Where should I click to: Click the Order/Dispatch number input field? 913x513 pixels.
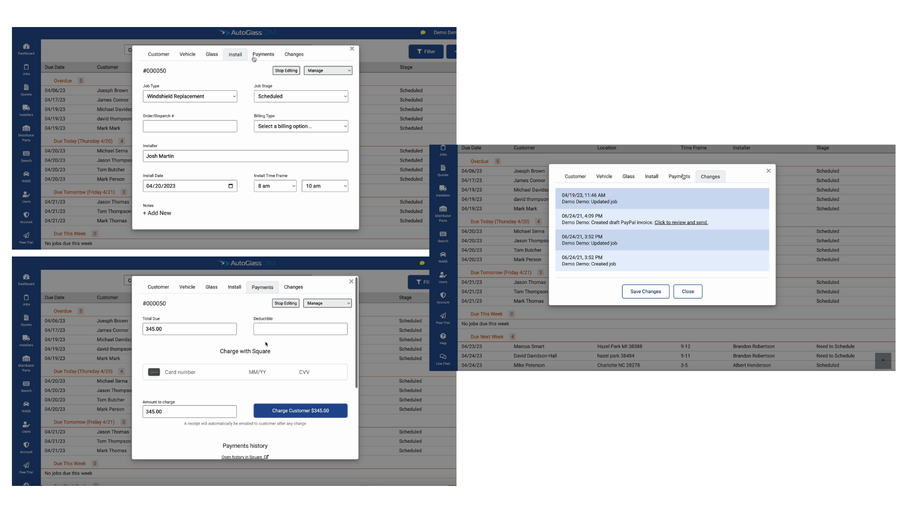click(190, 126)
